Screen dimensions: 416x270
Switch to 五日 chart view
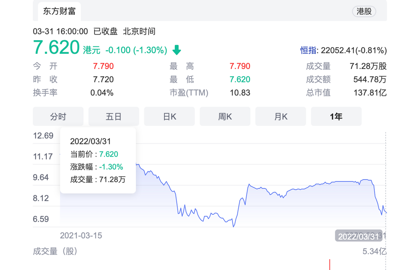click(114, 116)
